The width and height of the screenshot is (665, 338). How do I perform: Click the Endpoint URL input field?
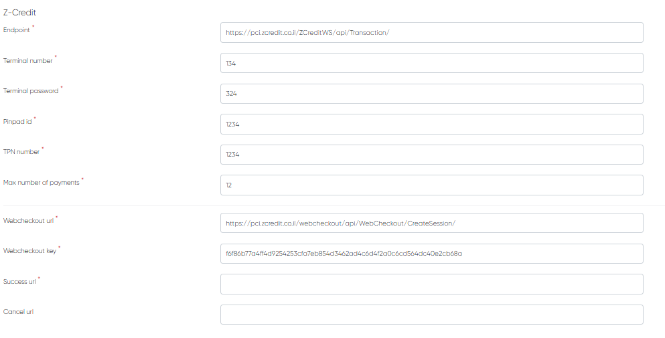click(x=431, y=32)
